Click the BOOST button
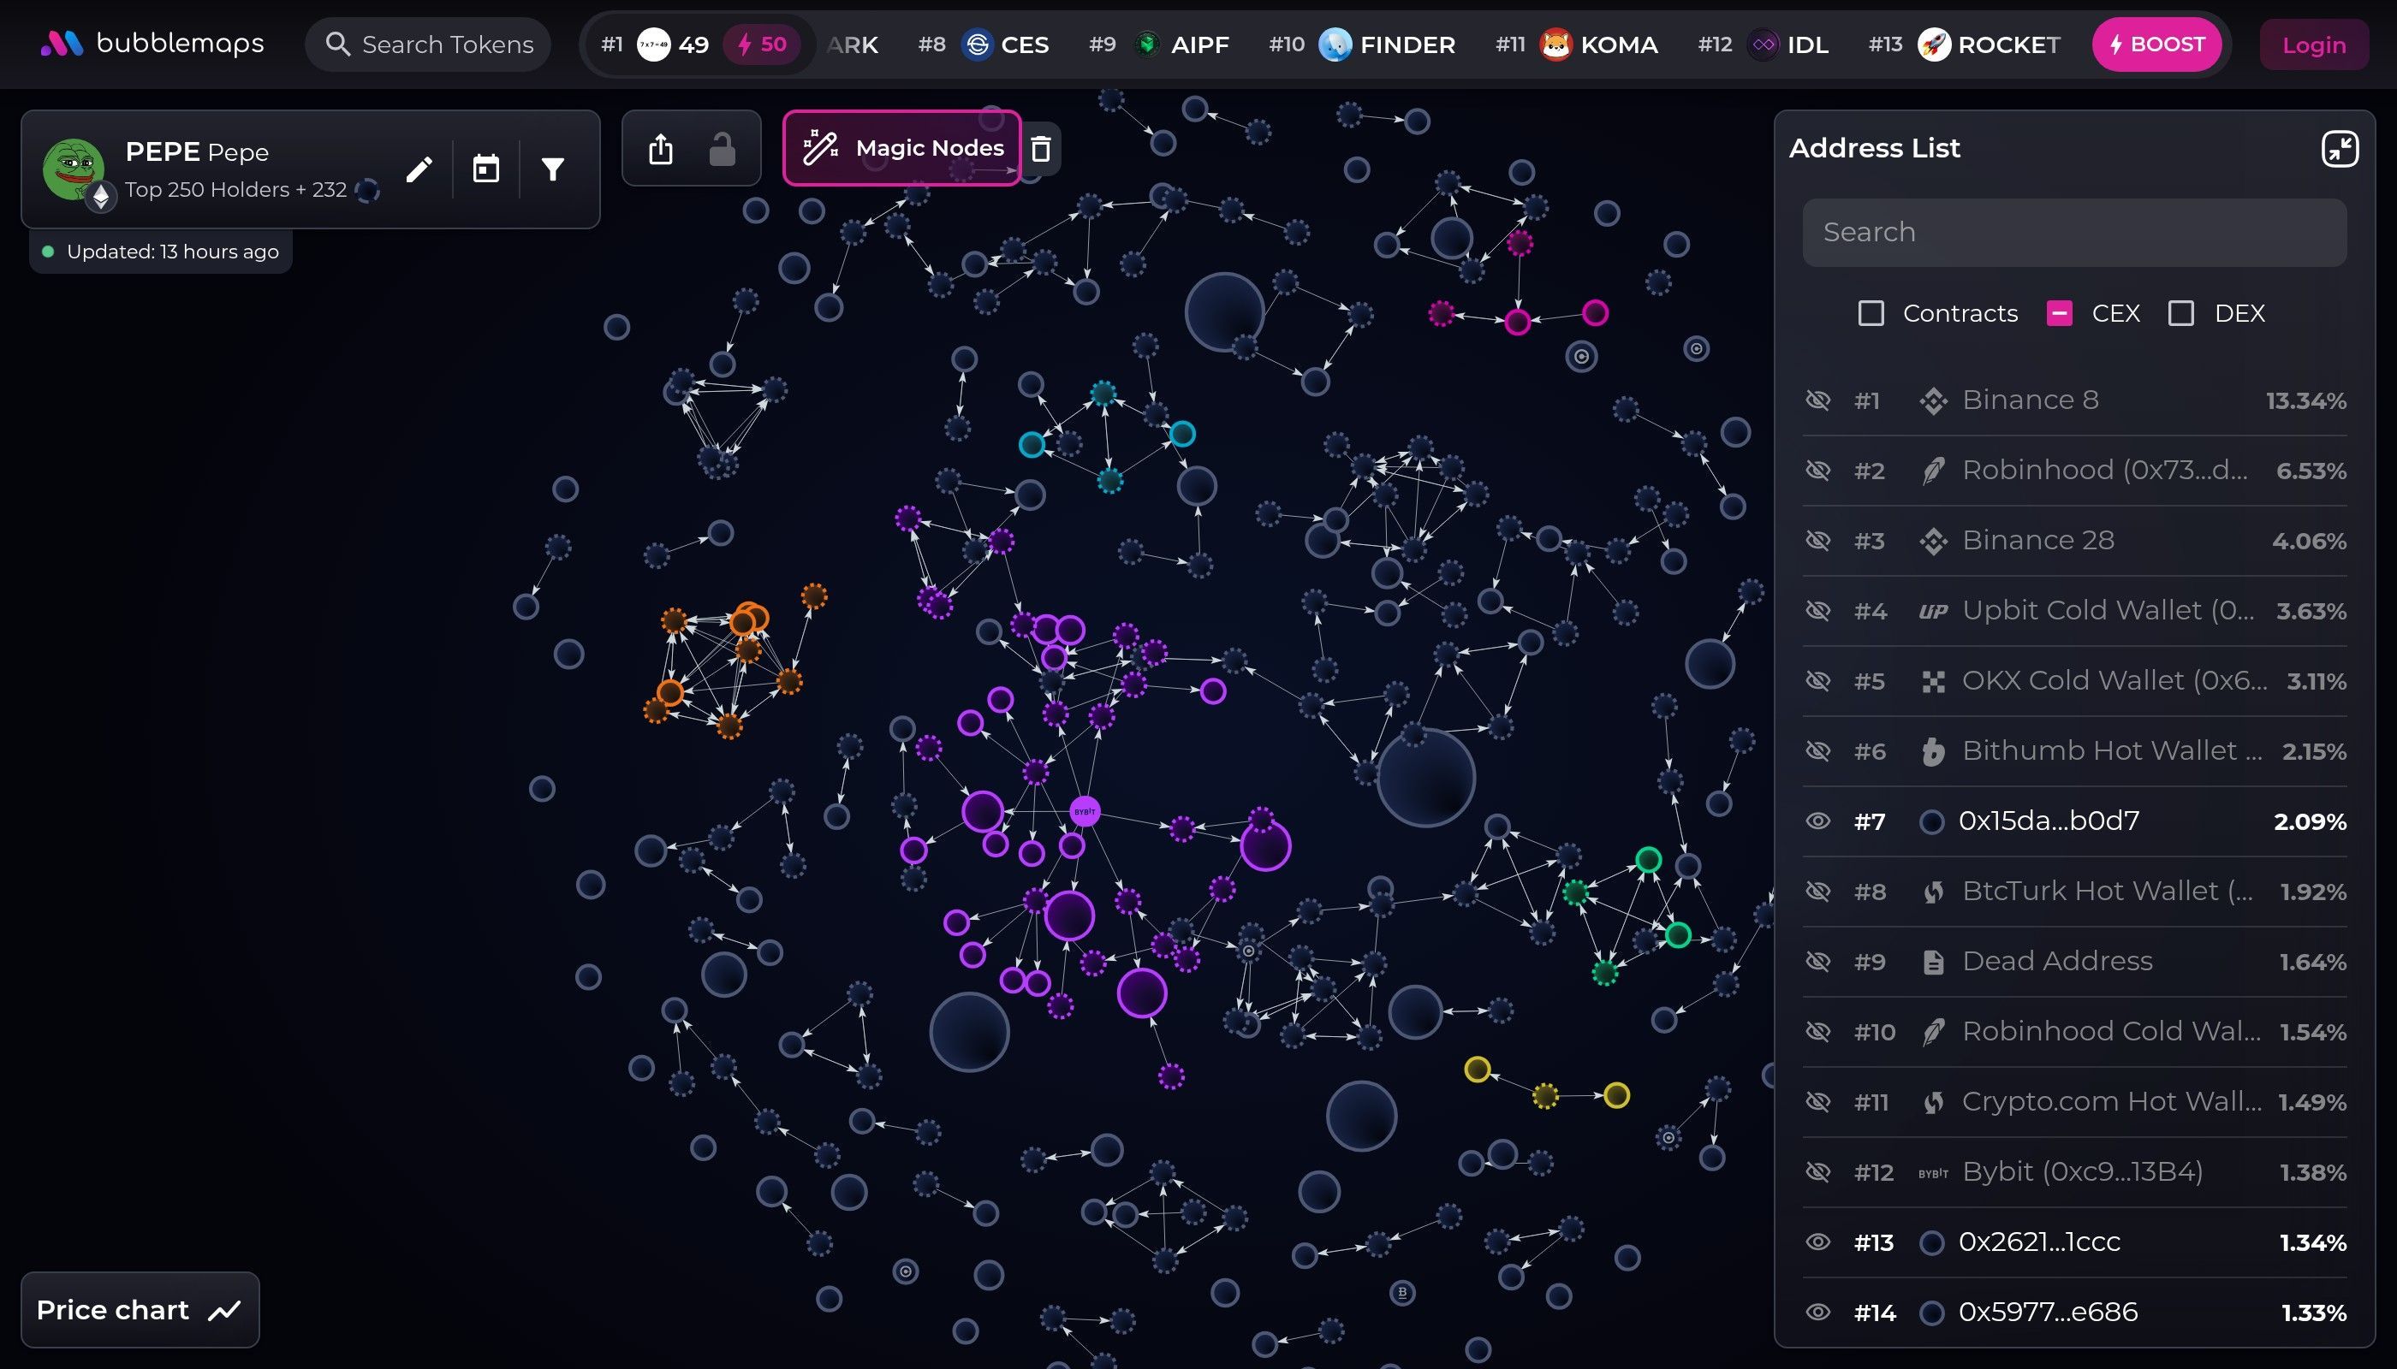 point(2156,44)
